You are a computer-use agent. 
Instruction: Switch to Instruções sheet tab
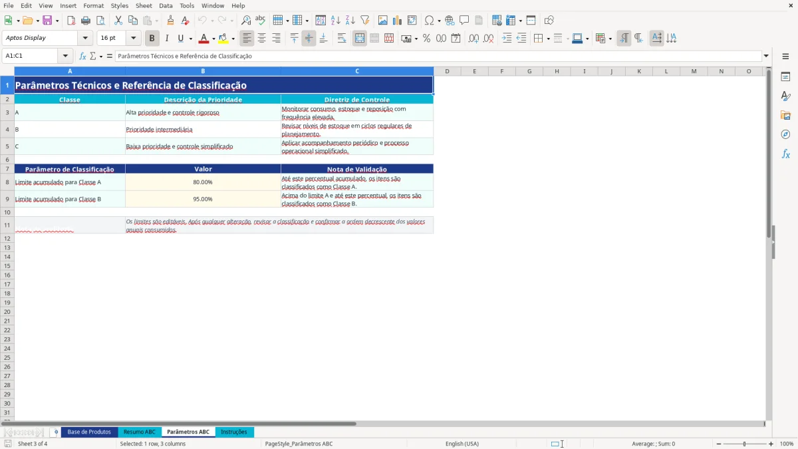234,432
